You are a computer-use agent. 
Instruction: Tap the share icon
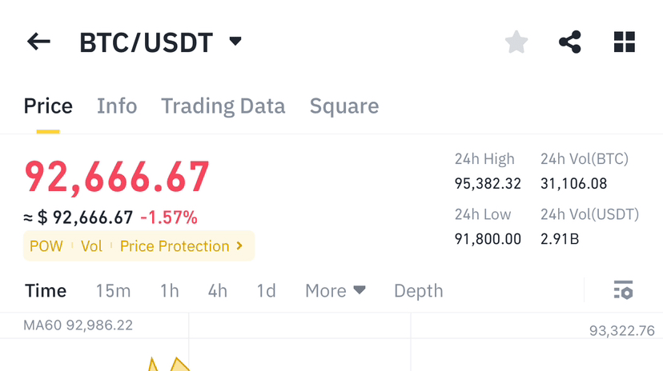(x=570, y=42)
